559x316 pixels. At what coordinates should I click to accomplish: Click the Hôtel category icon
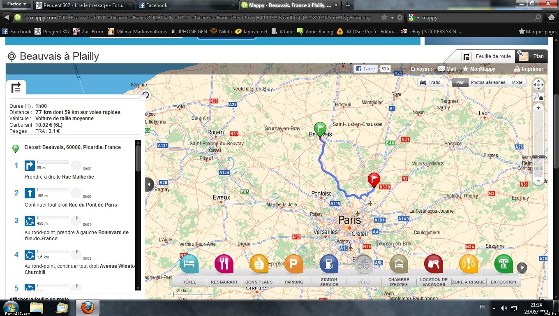[189, 264]
